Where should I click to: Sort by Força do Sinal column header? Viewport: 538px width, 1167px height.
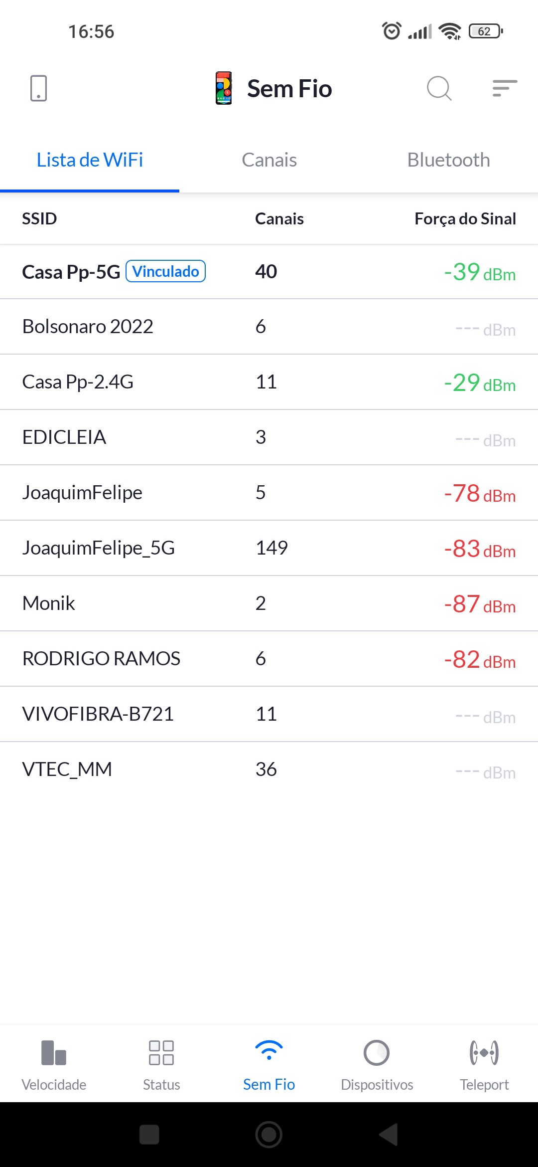(465, 218)
